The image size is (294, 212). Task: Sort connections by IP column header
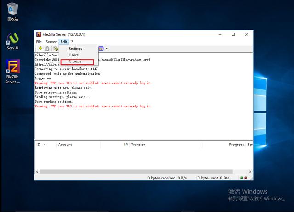click(x=114, y=145)
